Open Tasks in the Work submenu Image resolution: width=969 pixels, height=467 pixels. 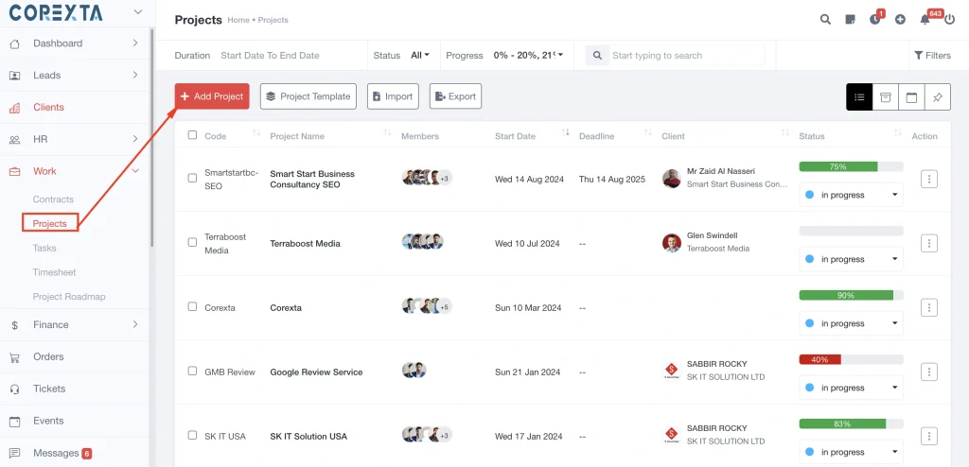pyautogui.click(x=44, y=248)
